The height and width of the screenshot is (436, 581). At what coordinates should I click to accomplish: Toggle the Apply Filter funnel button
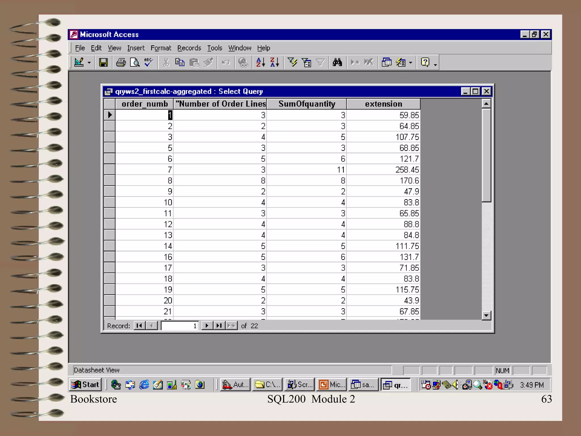click(320, 62)
